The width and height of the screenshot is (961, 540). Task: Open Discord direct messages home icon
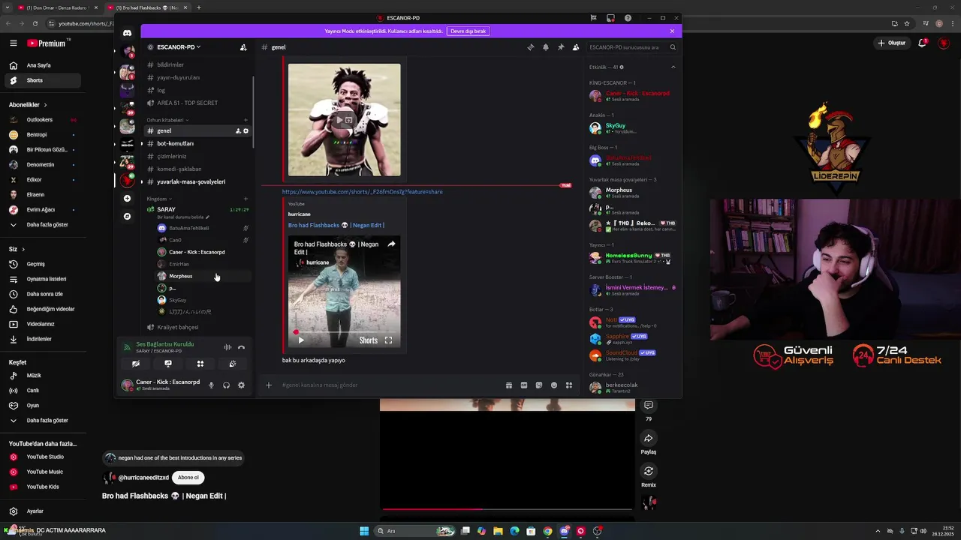click(x=128, y=33)
